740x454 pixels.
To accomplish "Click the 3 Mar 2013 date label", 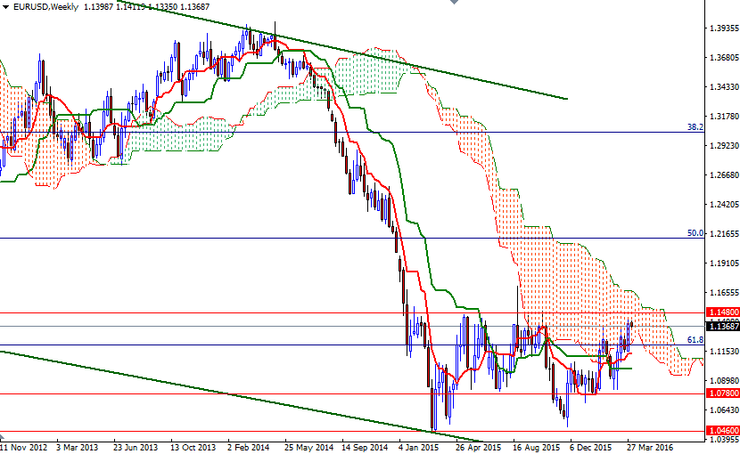I will pos(77,447).
